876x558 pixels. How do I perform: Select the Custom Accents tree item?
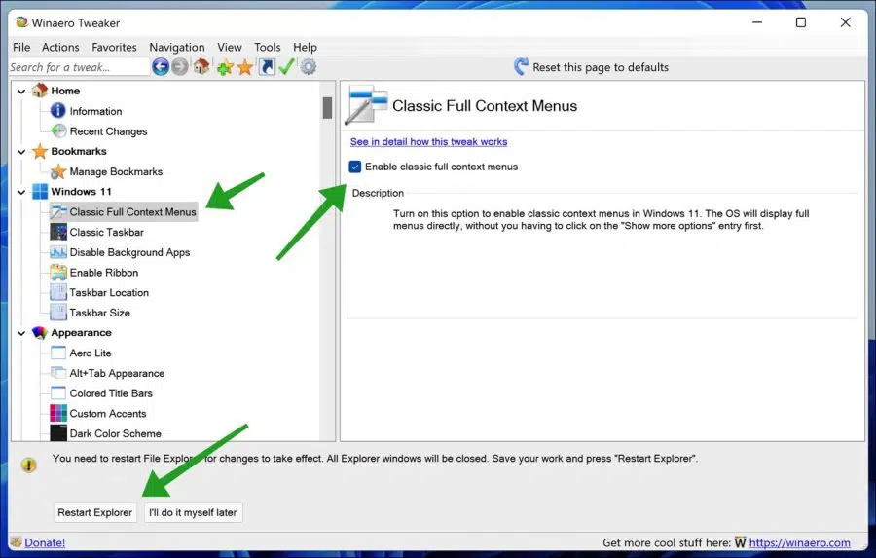108,413
